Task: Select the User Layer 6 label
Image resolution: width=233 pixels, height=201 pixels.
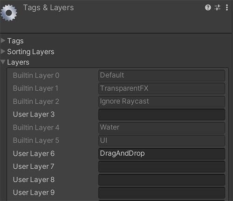Action: tap(34, 154)
